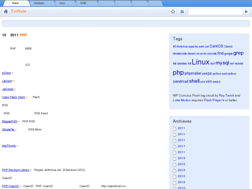Submit search with the play arrow button
The width and height of the screenshot is (252, 189).
coord(246,11)
